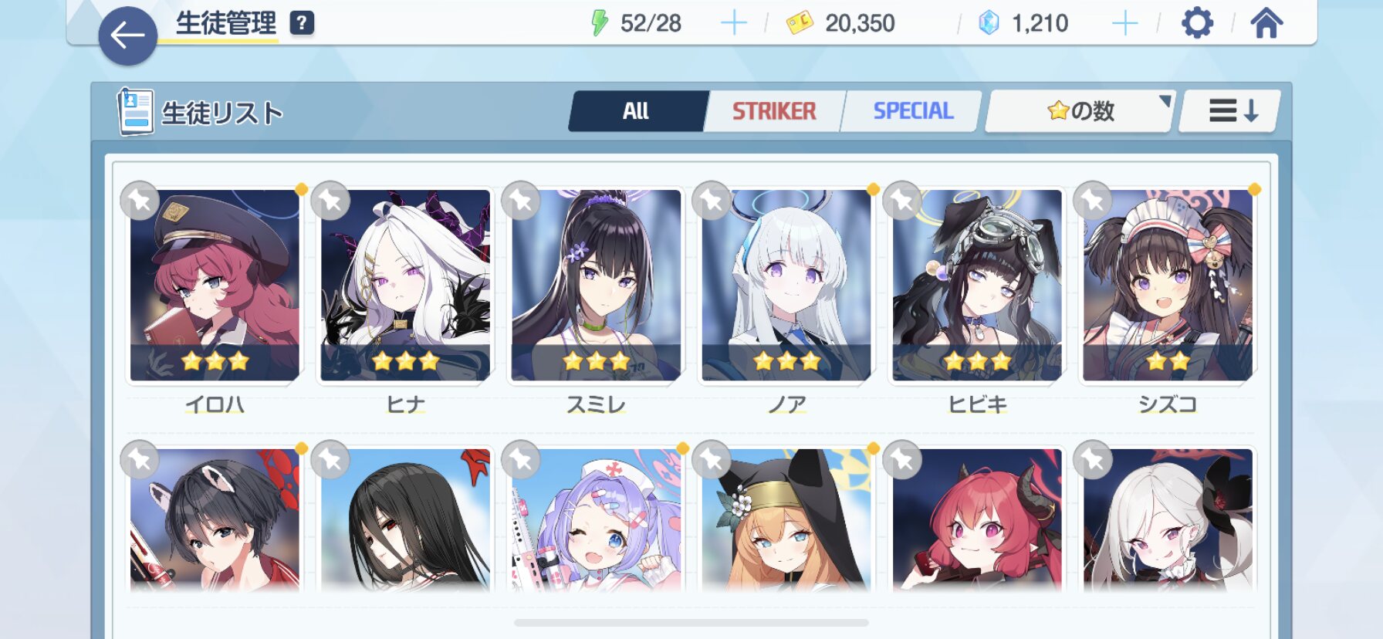Open student スミレ's portrait card
The width and height of the screenshot is (1383, 639).
click(596, 286)
